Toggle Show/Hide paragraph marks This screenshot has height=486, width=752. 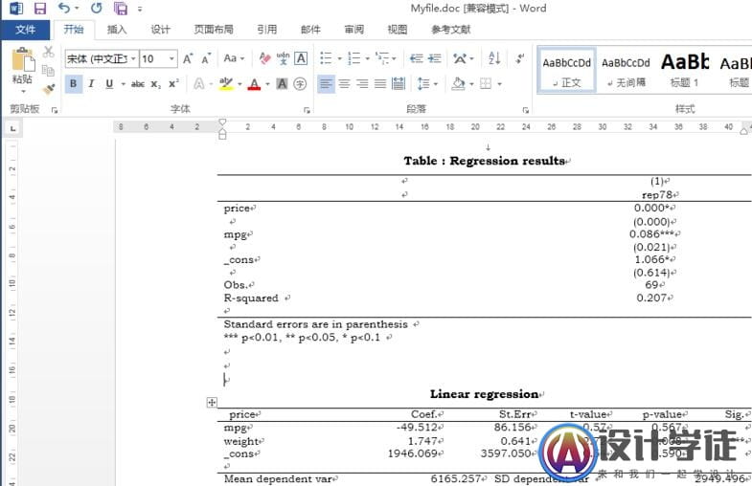[x=519, y=58]
